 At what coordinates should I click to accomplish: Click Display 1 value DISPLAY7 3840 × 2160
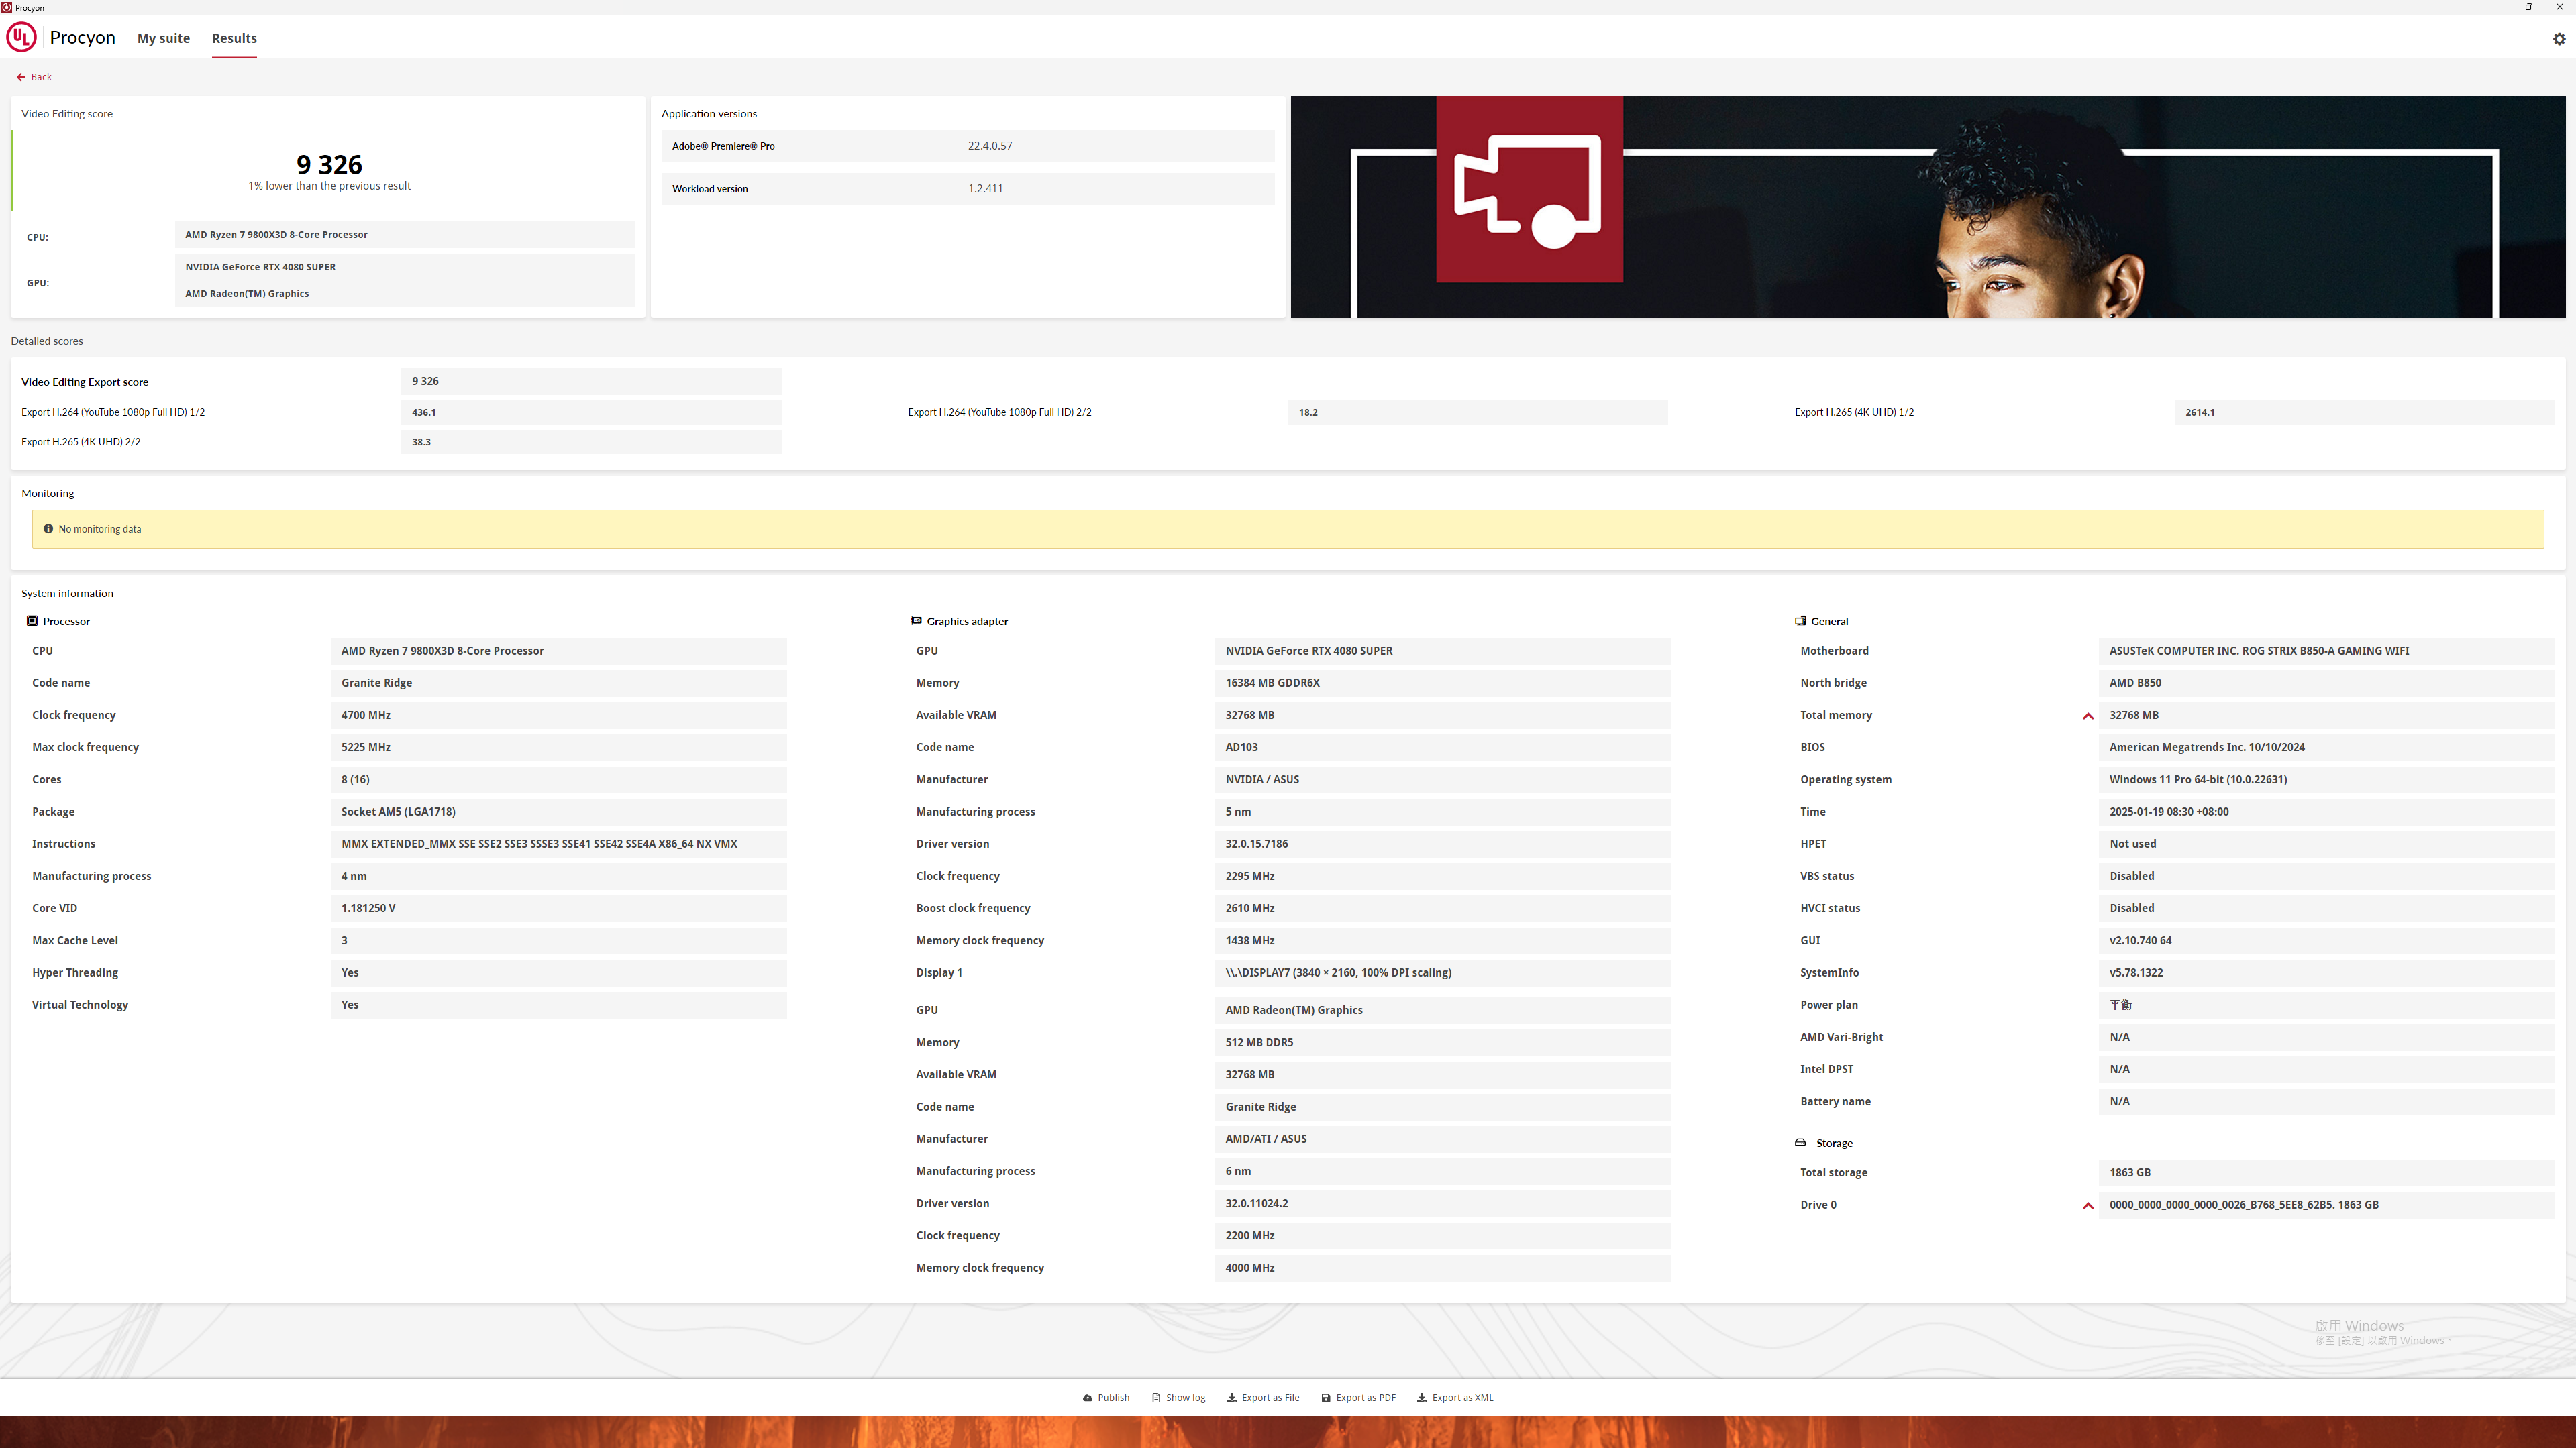click(1442, 972)
